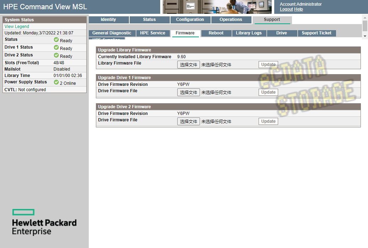
Task: Click the green Ready icon beside Status
Action: (x=56, y=40)
